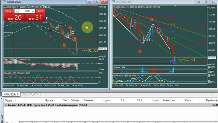
Task: Click the chart shift marker on M15 chart
Action: point(175,6)
